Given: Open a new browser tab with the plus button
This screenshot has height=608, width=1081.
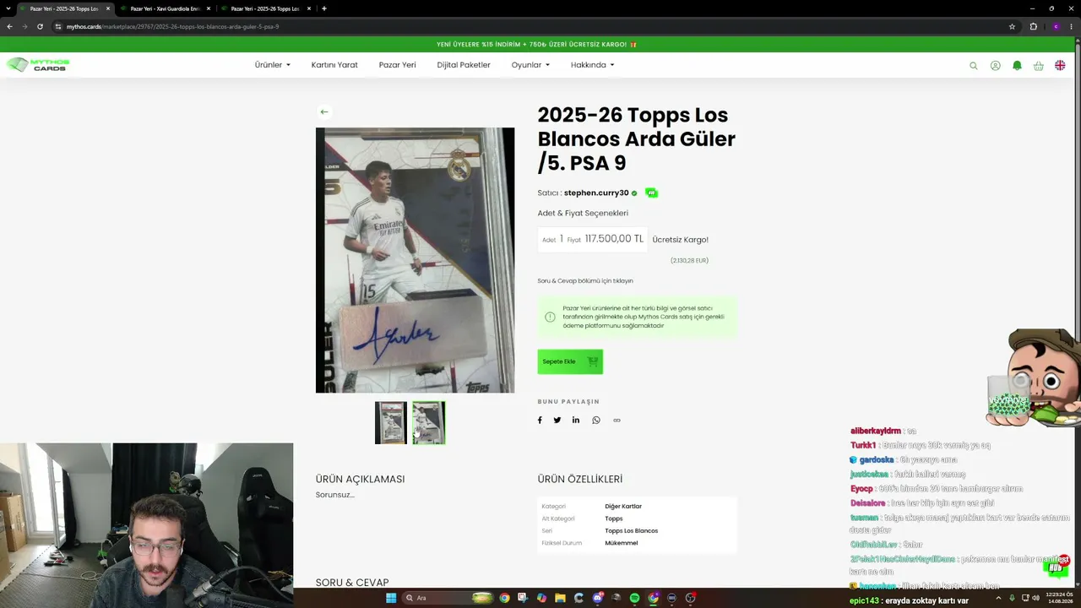Looking at the screenshot, I should (324, 8).
